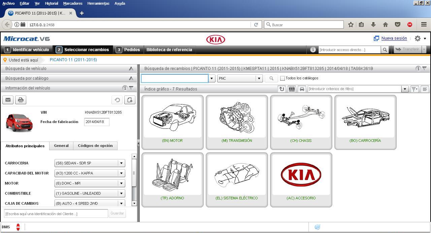Click the car view icon in results toolbar
Screen dimensions: 431x233
[302, 89]
